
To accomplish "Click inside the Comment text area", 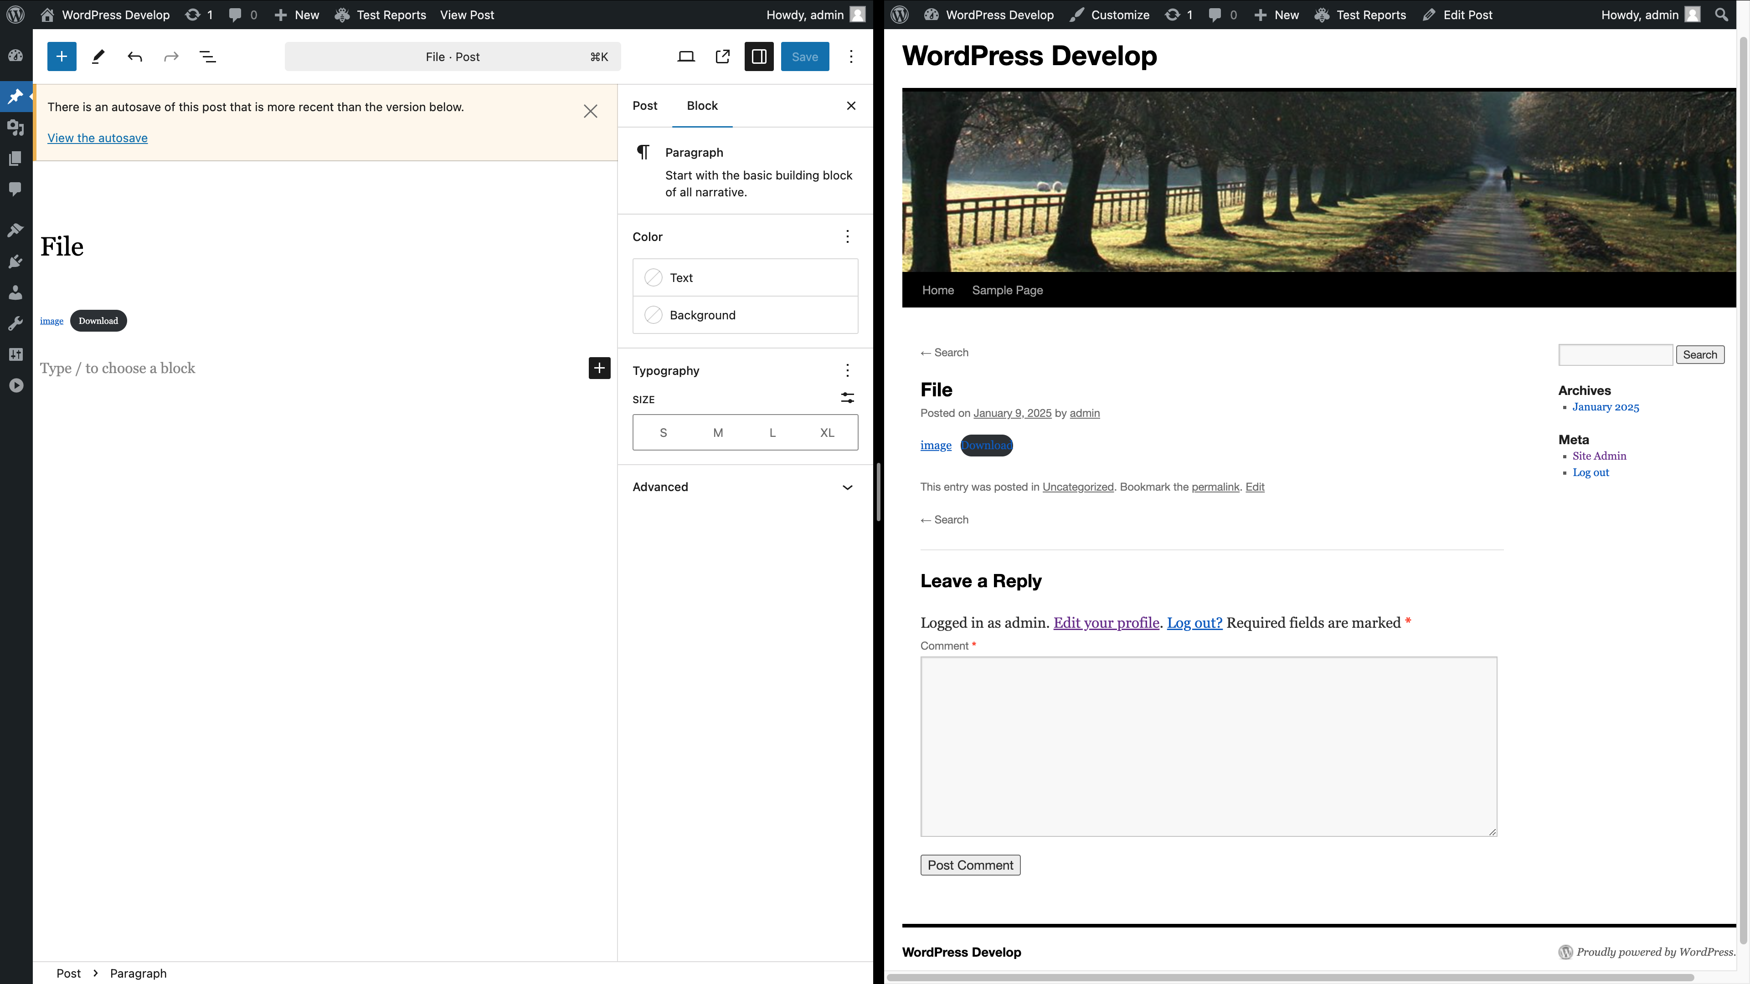I will click(x=1209, y=746).
